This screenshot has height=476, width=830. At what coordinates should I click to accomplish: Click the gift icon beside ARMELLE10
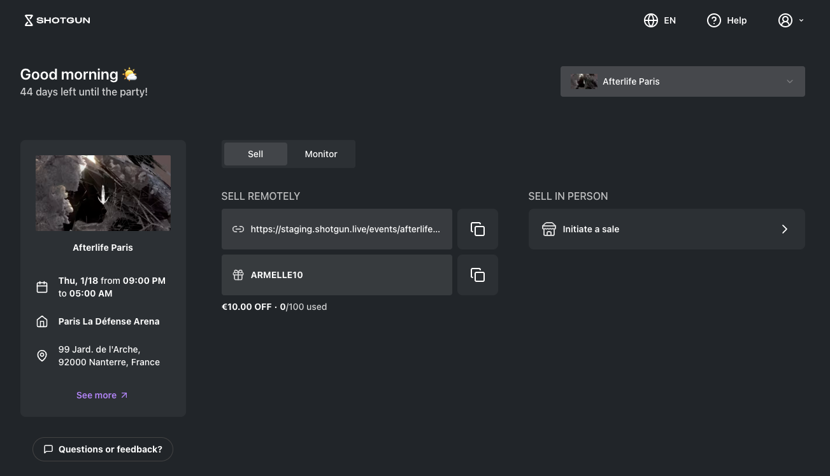(238, 275)
